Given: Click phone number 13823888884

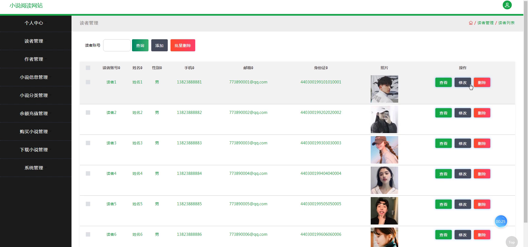Looking at the screenshot, I should [x=189, y=173].
